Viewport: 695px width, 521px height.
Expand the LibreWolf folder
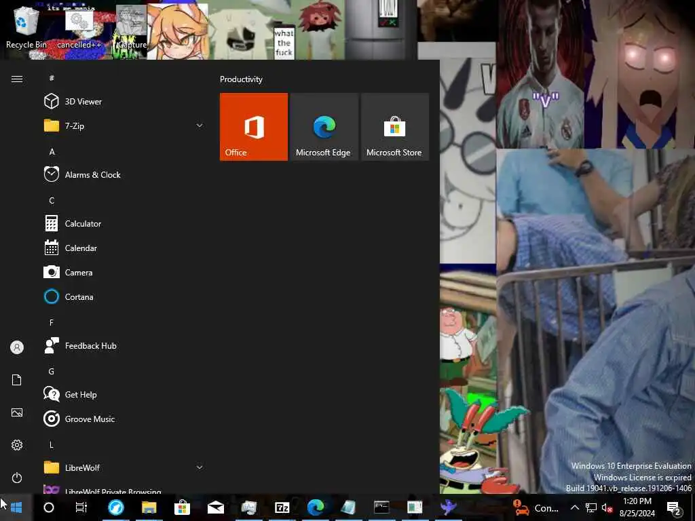[200, 467]
